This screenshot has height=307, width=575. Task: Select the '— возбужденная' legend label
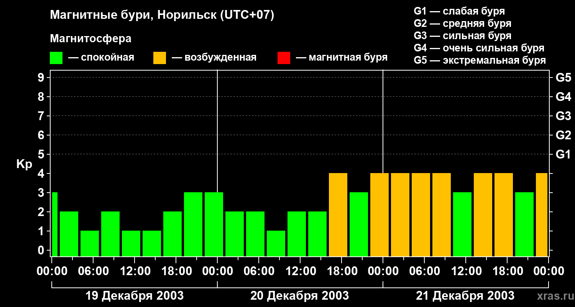click(214, 58)
